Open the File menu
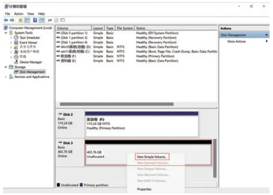This screenshot has width=273, height=195. click(8, 14)
